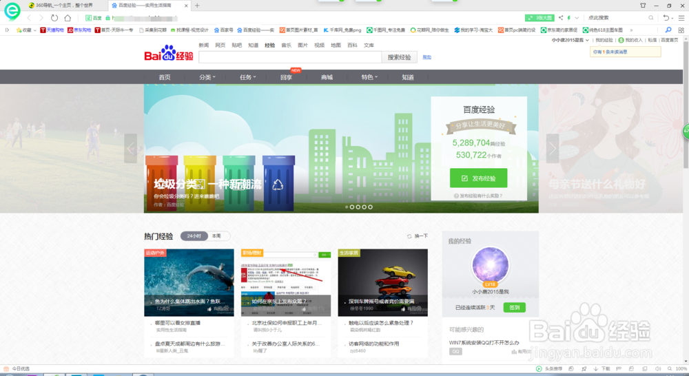689x376 pixels.
Task: Select the fourth banner indicator dot
Action: (x=364, y=207)
